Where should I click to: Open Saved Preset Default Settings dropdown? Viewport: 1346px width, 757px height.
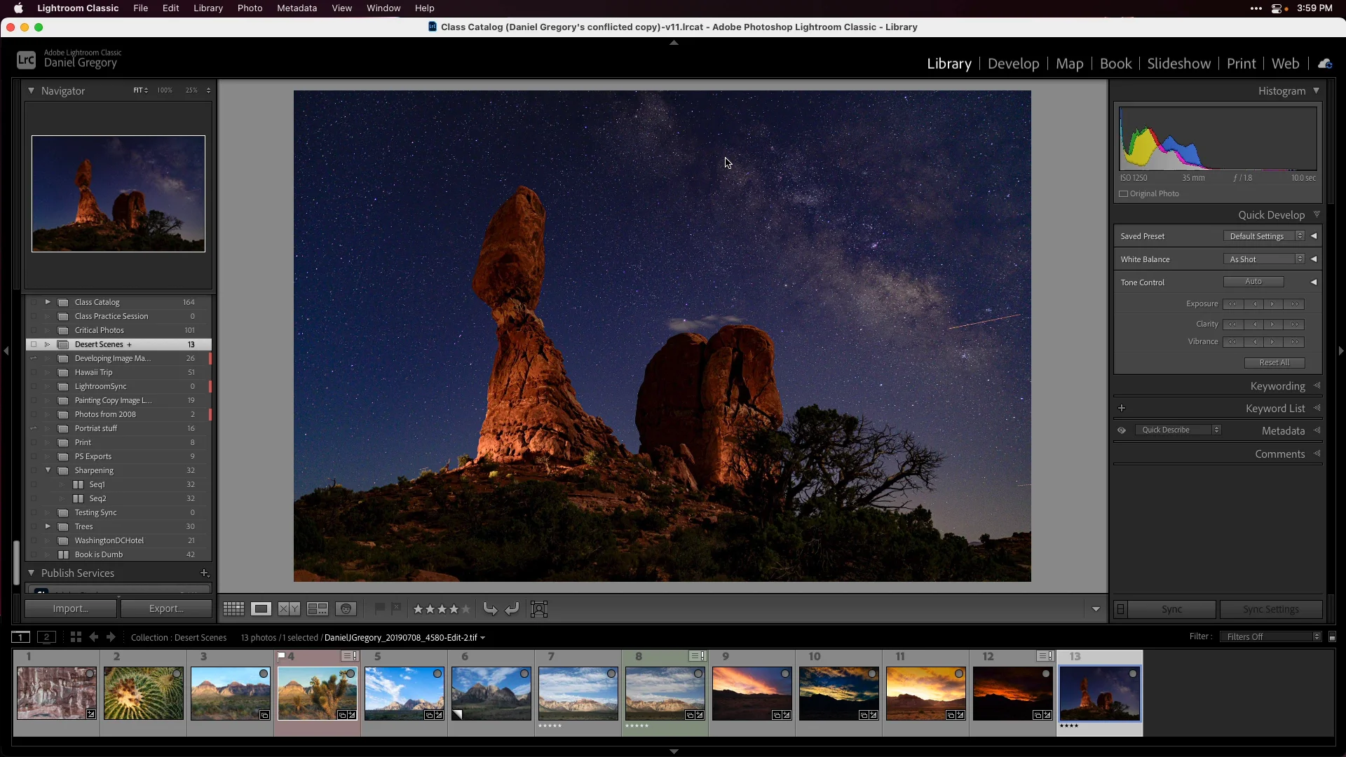tap(1263, 236)
